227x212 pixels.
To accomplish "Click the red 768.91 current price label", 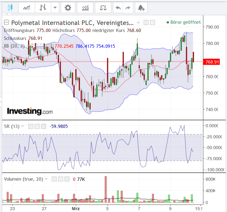I will point(211,62).
